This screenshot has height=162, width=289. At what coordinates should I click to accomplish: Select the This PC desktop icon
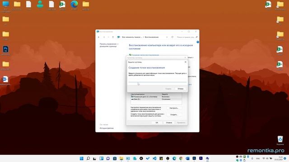coord(6,6)
